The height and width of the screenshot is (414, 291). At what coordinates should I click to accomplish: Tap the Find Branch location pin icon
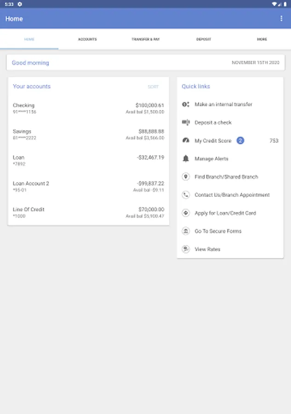[x=186, y=177]
